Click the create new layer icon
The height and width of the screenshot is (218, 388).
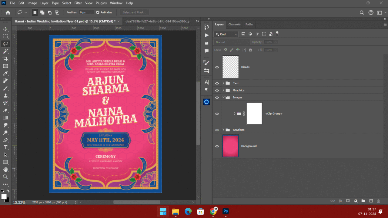[x=371, y=201]
